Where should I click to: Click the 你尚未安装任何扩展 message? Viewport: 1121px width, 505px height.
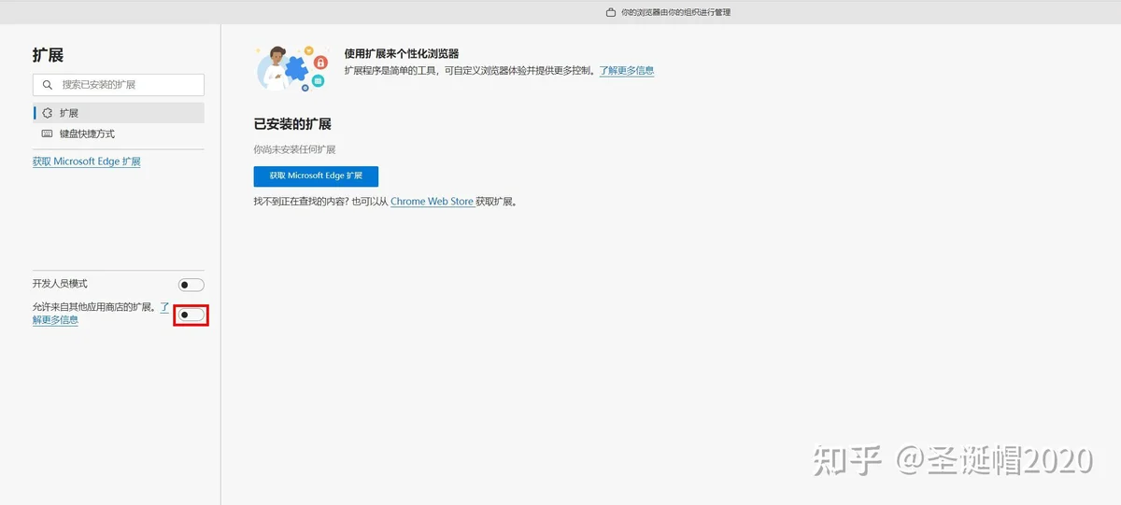click(x=294, y=149)
